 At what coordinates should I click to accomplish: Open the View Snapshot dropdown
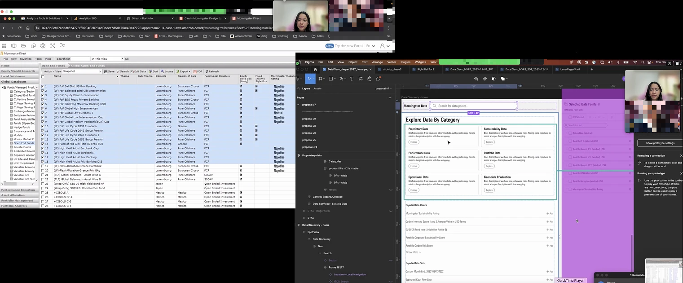coord(82,71)
